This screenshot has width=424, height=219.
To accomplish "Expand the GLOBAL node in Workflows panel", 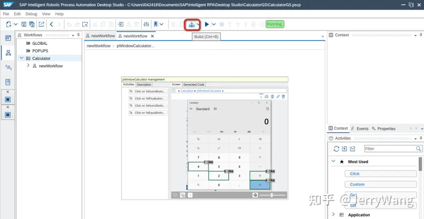I will point(28,43).
